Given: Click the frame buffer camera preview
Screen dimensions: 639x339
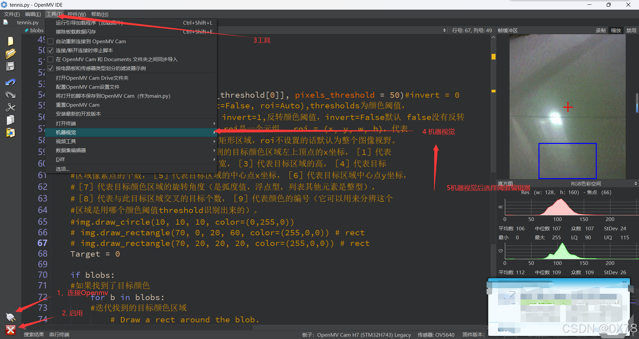Looking at the screenshot, I should coord(567,106).
